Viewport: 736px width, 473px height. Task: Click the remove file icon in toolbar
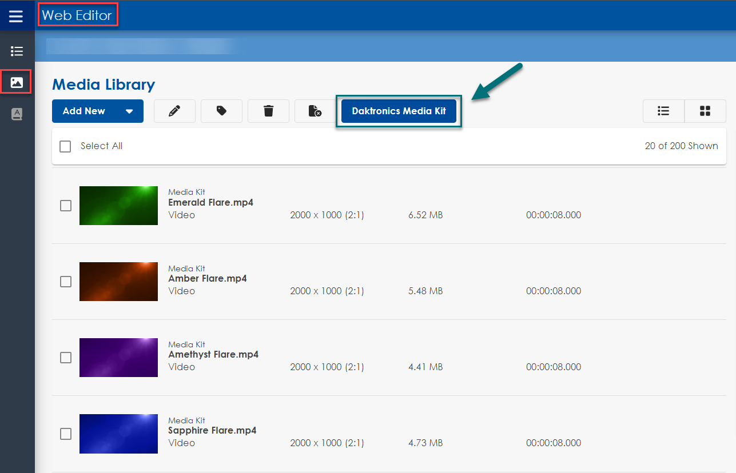[315, 111]
